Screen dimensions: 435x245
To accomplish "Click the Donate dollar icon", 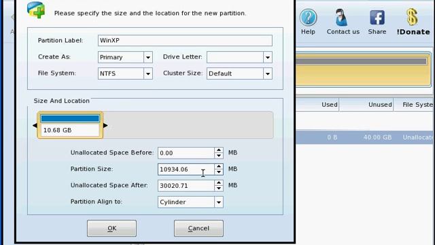I will coord(412,17).
